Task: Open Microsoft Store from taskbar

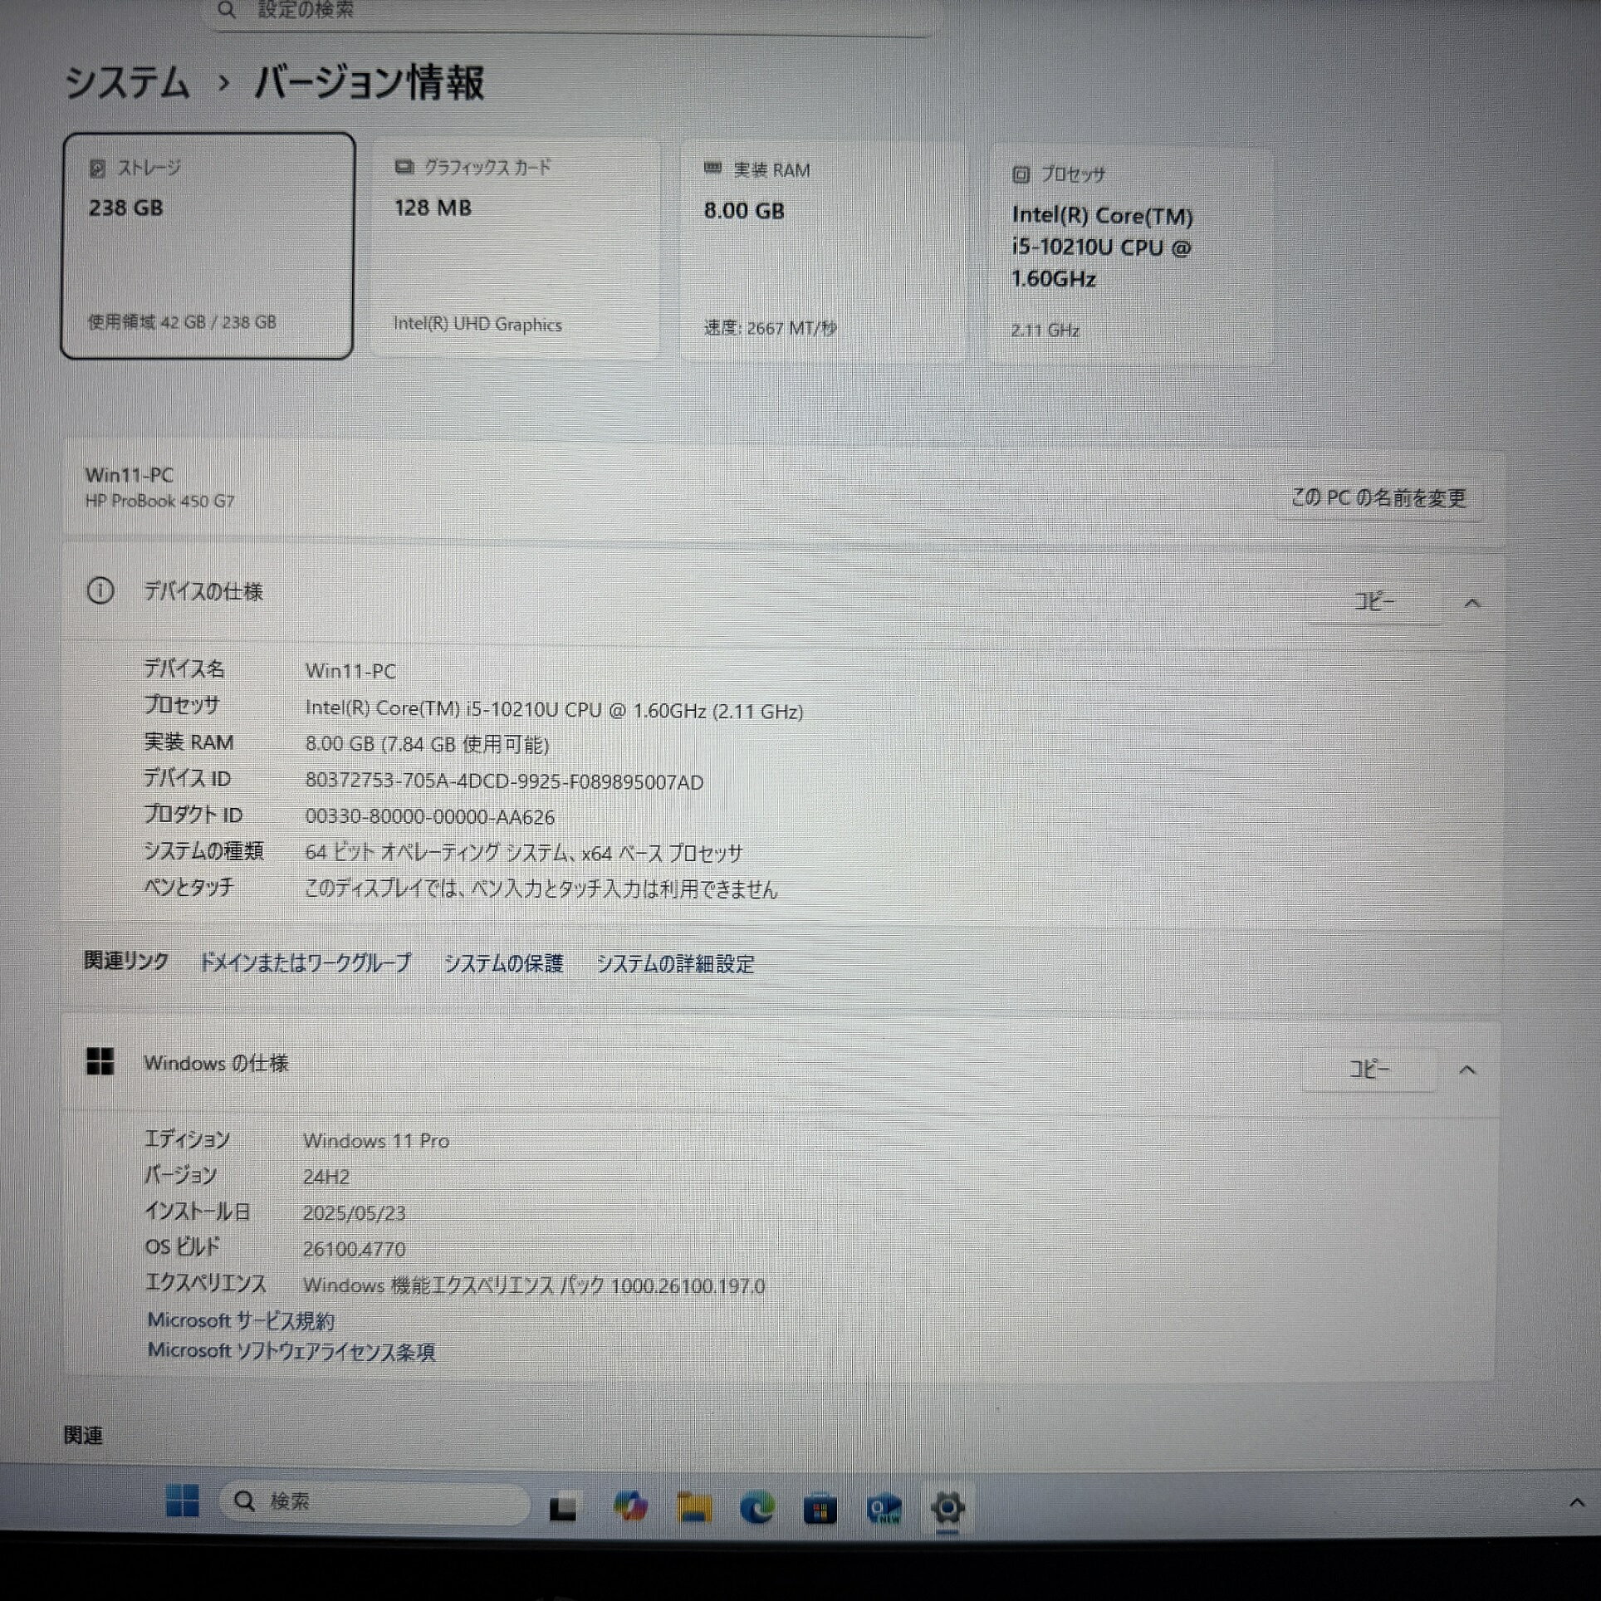Action: [x=820, y=1508]
